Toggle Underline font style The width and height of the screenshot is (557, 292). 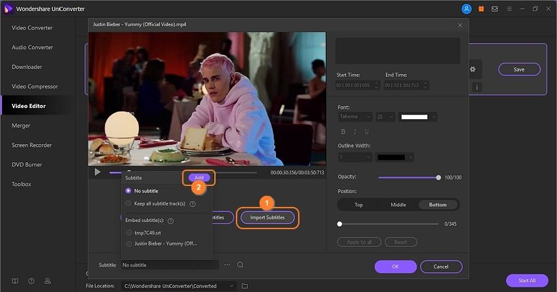coord(366,132)
